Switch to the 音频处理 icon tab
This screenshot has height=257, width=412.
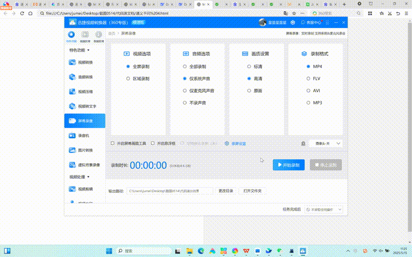[x=99, y=36]
